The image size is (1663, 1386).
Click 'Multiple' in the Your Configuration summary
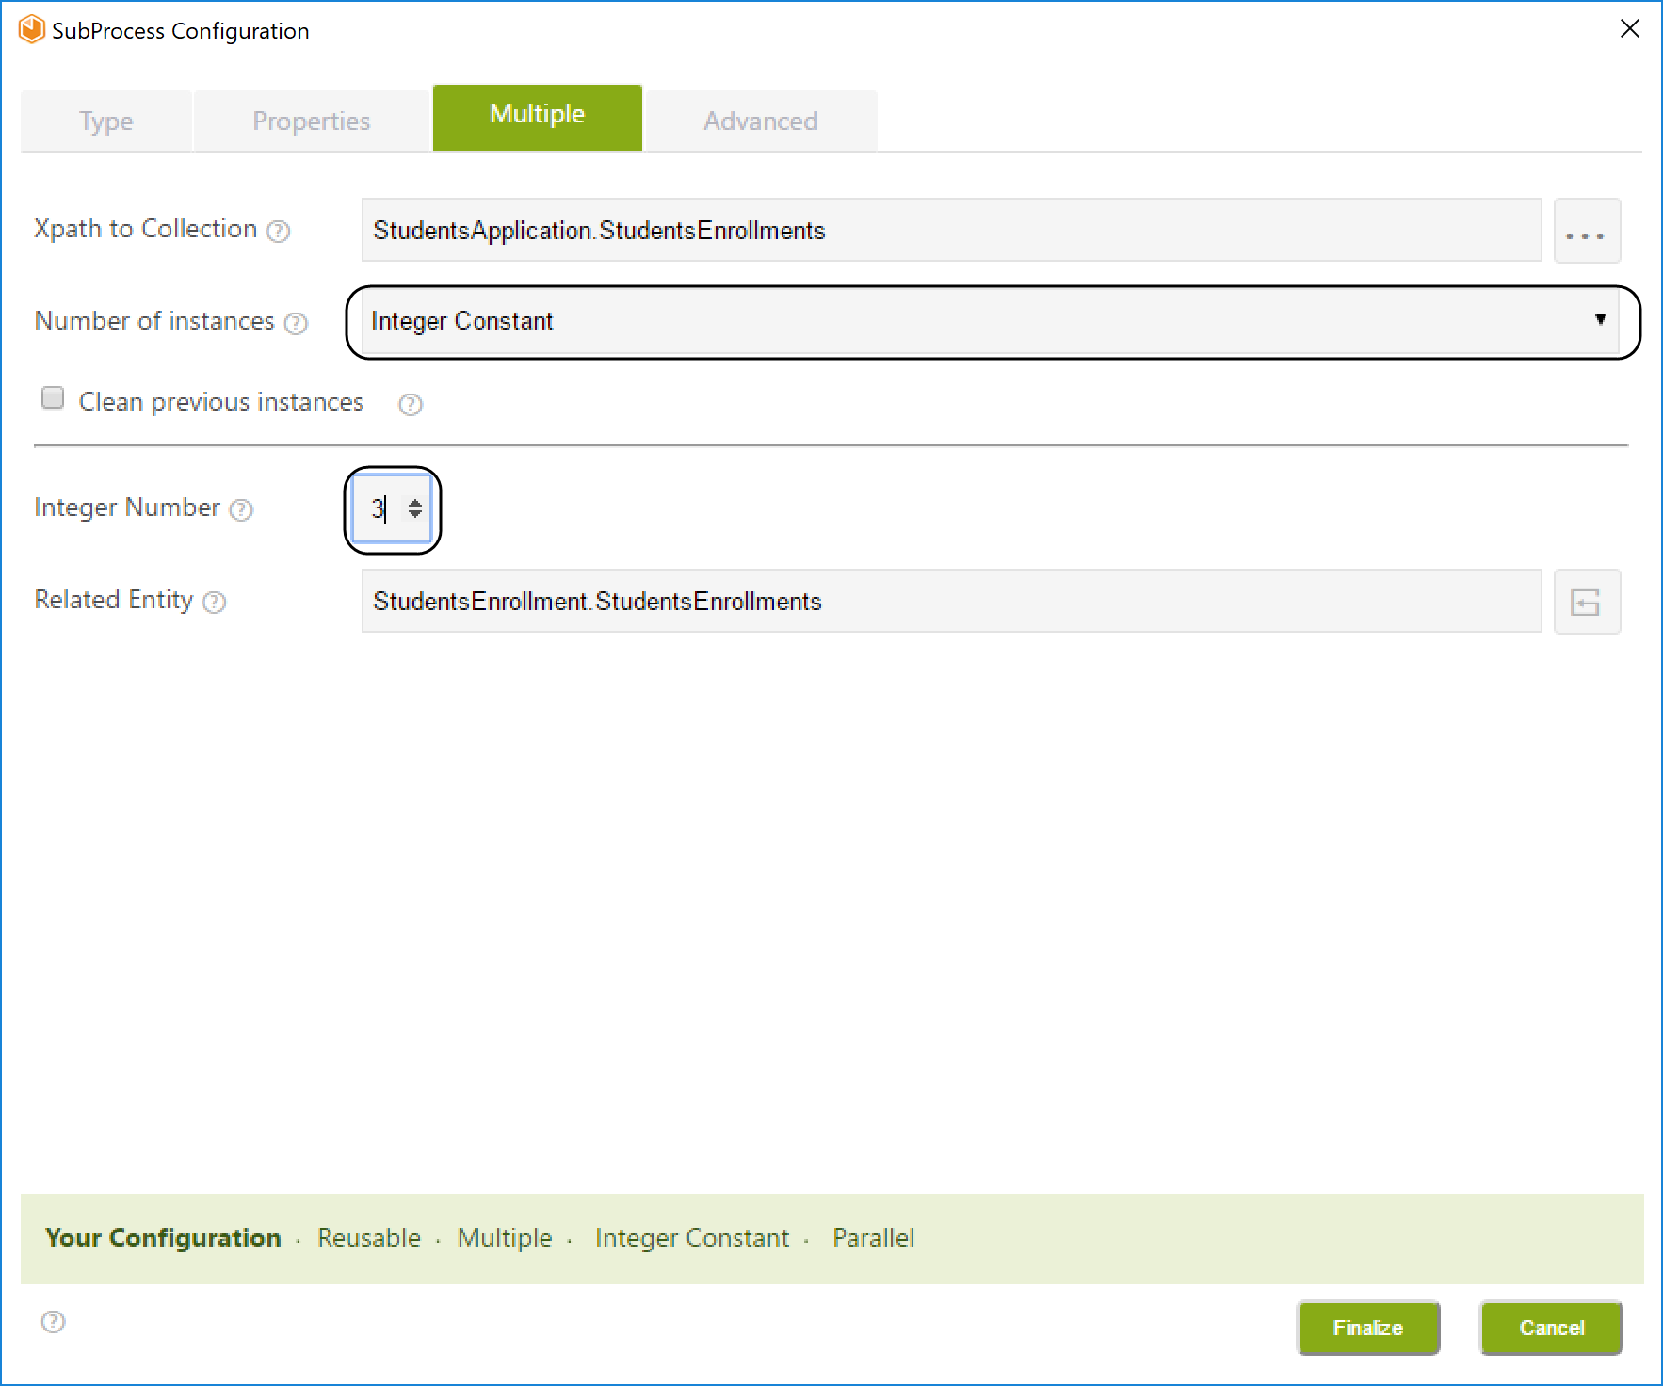click(505, 1237)
